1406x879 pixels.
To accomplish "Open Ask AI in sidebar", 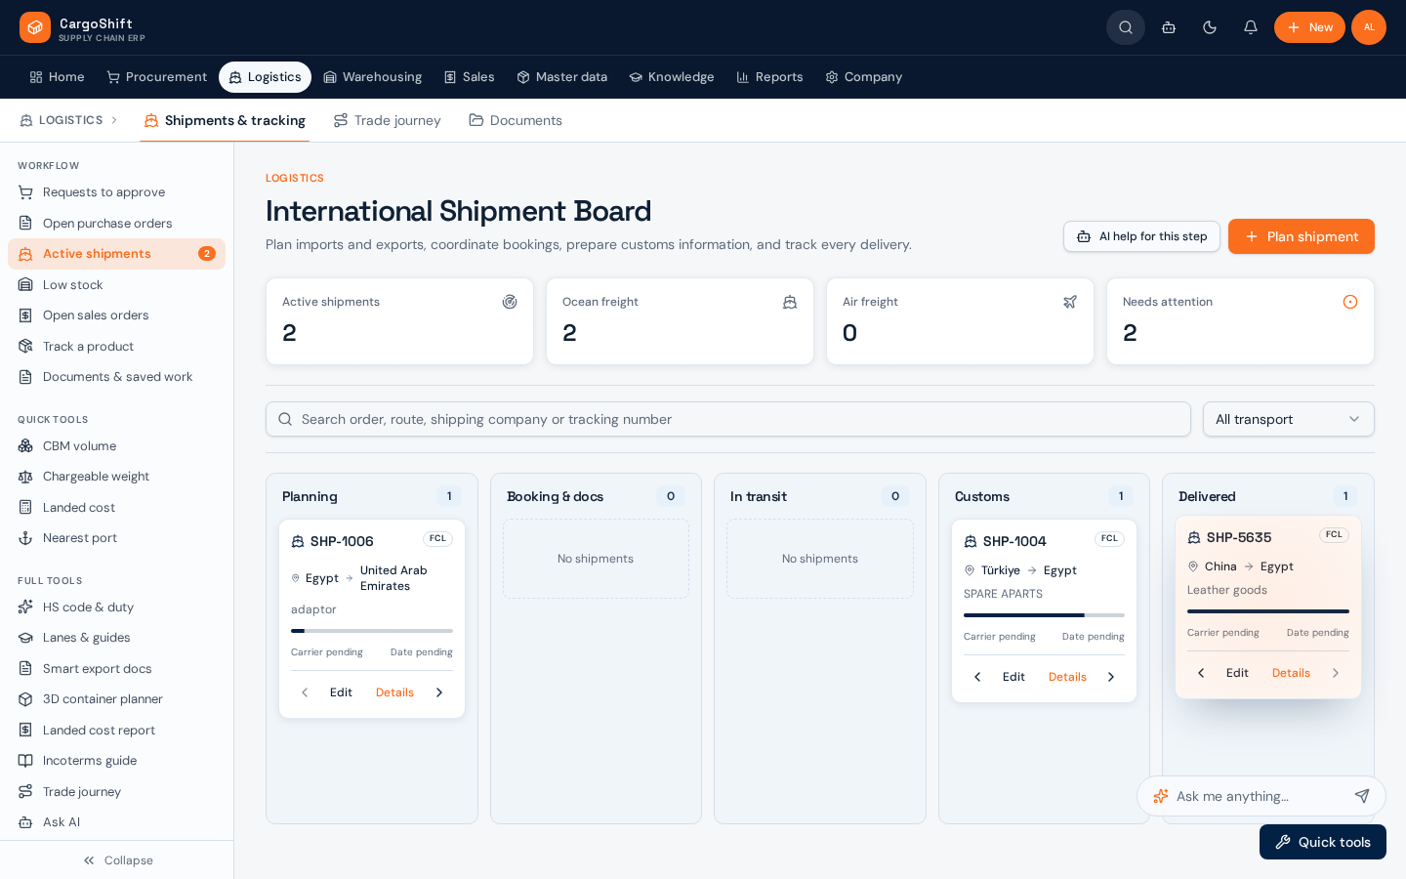I will 116,822.
